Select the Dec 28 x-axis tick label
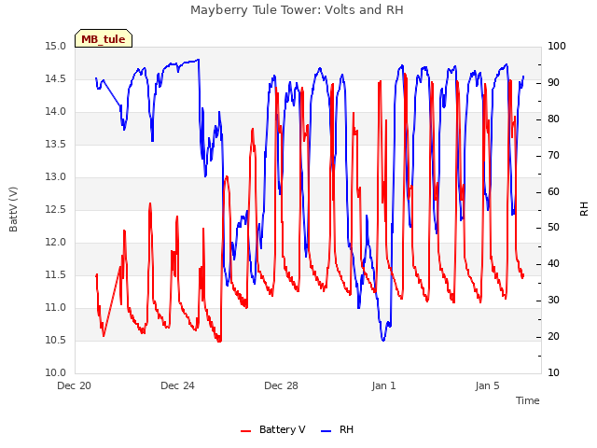This screenshot has width=597, height=448. (281, 385)
